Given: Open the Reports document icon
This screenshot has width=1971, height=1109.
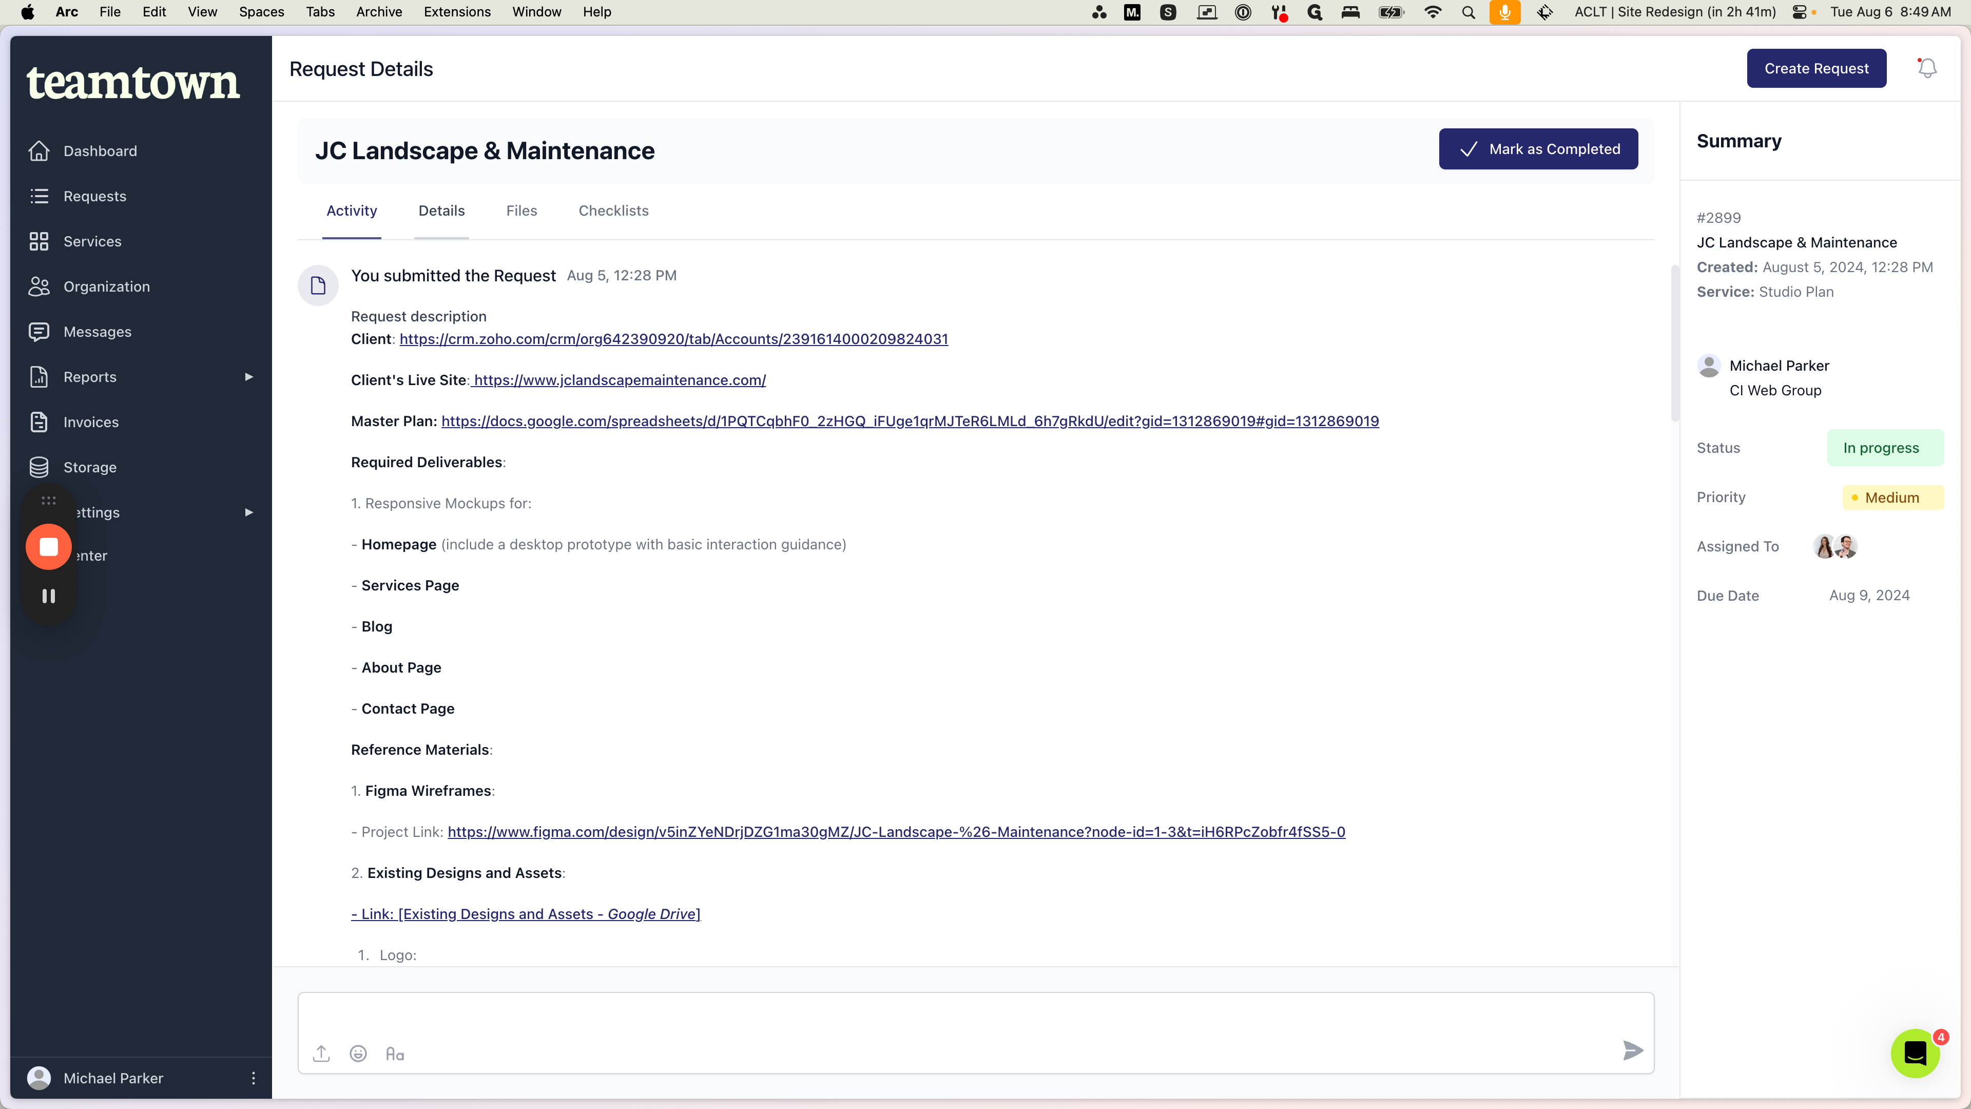Looking at the screenshot, I should click(x=39, y=376).
